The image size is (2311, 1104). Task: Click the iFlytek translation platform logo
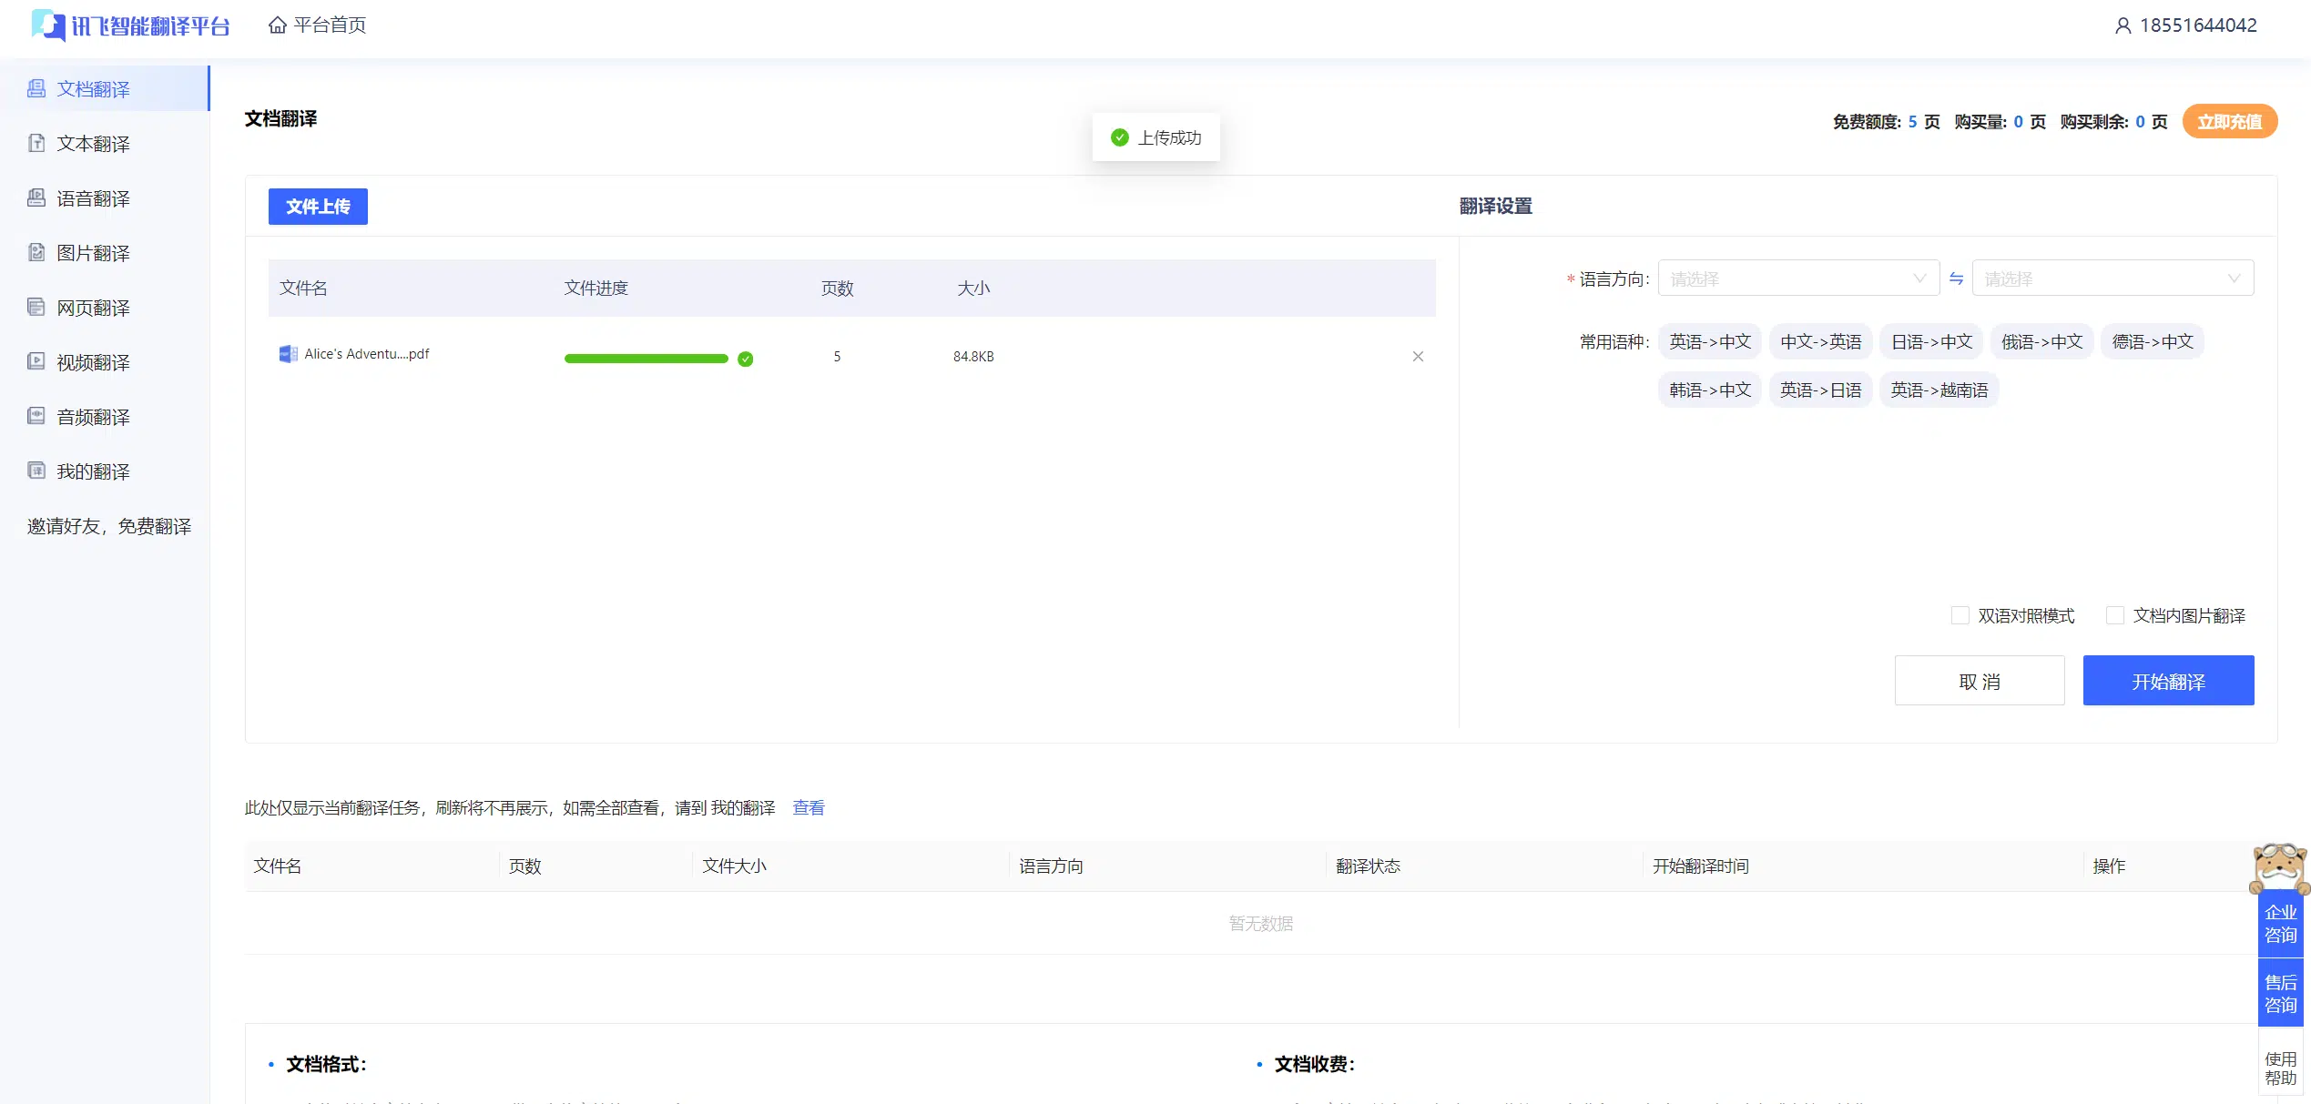point(131,25)
